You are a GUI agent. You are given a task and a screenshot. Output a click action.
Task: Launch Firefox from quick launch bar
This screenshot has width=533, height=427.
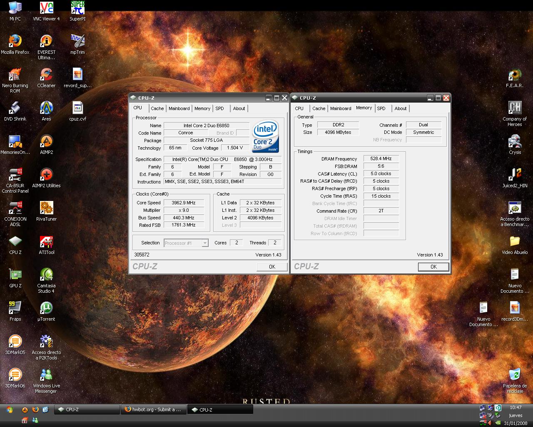point(35,410)
